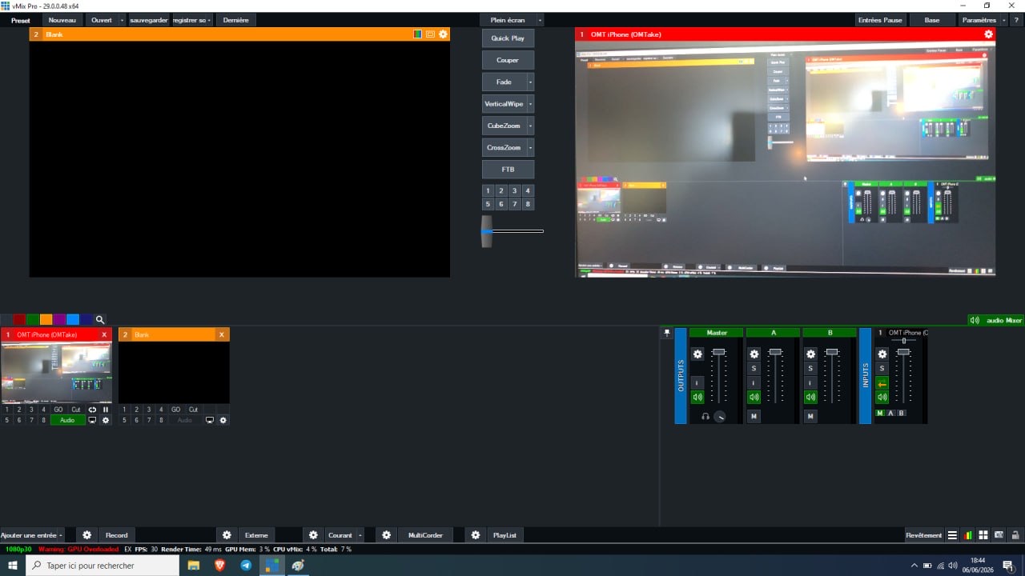This screenshot has width=1025, height=576.
Task: Expand Courant dropdown arrow
Action: click(360, 535)
